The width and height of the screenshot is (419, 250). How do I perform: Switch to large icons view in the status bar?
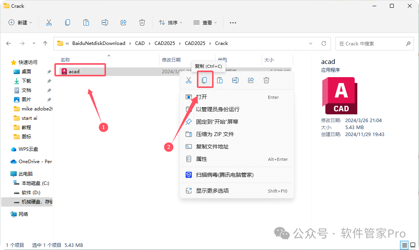coord(413,245)
